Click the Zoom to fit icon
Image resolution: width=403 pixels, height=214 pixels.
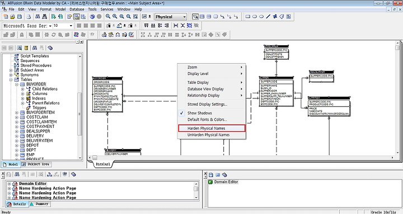(x=135, y=17)
